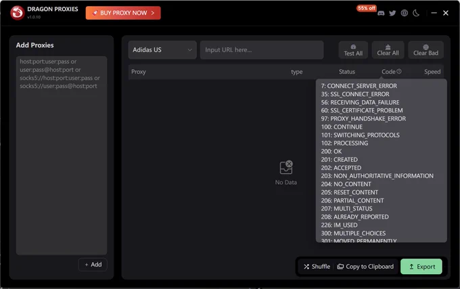This screenshot has width=460, height=289.
Task: Click the Status column header
Action: (x=347, y=72)
